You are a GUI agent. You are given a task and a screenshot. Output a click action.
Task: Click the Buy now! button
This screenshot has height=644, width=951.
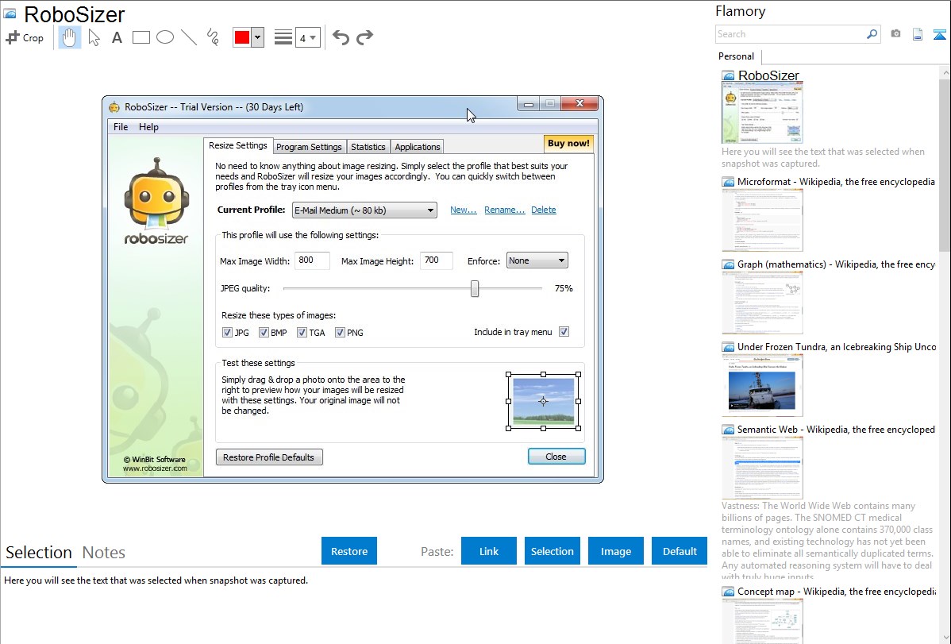(568, 143)
